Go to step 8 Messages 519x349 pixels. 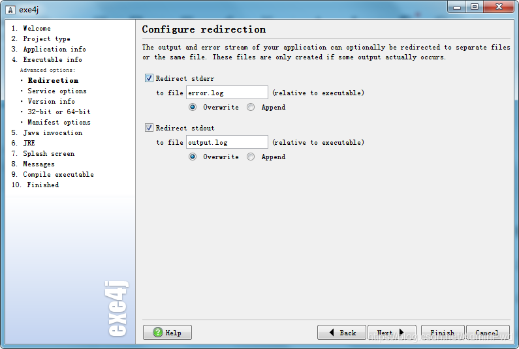click(33, 164)
